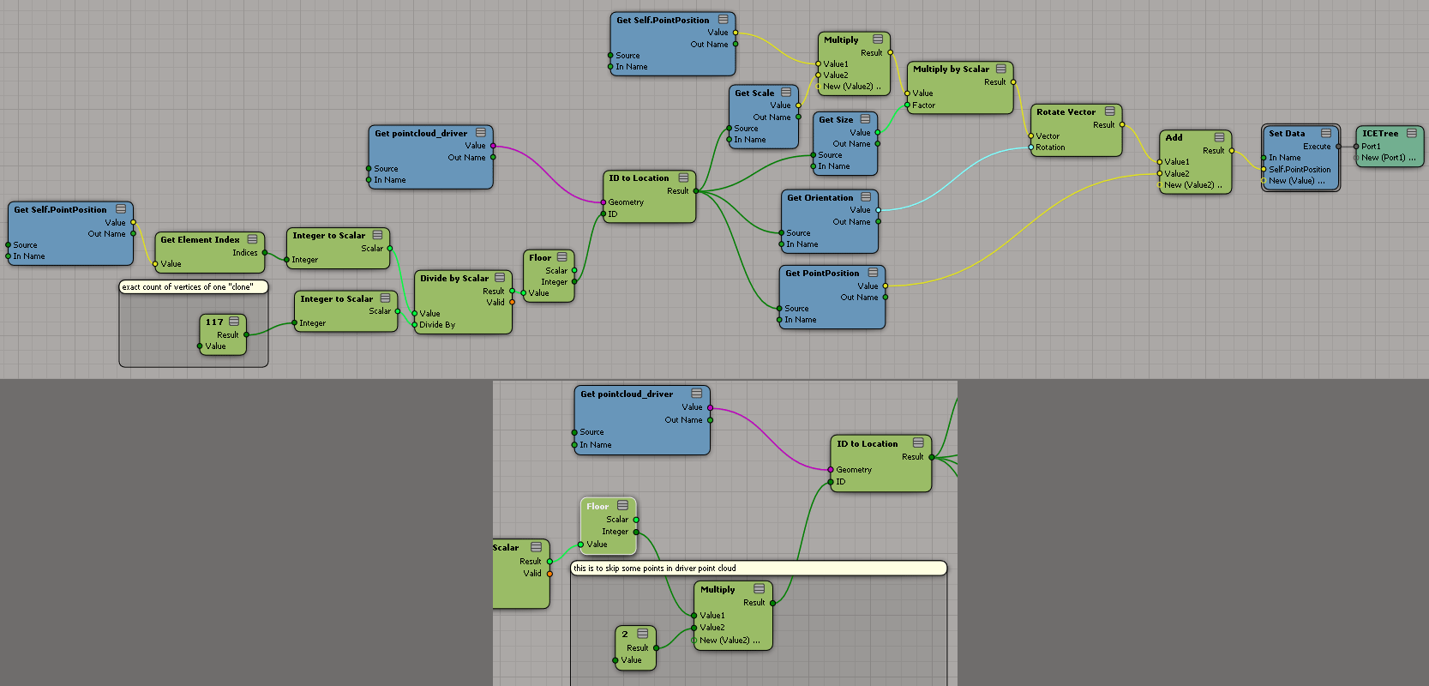This screenshot has width=1429, height=686.
Task: Click the Get Element Index node's header icon
Action: tap(252, 239)
